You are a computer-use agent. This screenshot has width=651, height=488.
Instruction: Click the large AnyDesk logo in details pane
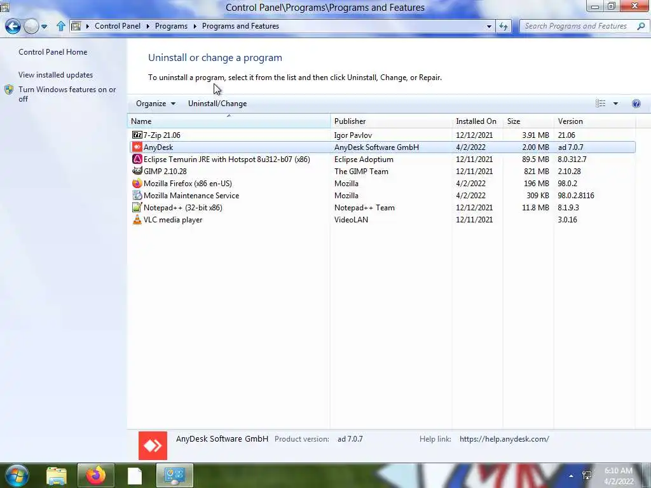(x=153, y=445)
